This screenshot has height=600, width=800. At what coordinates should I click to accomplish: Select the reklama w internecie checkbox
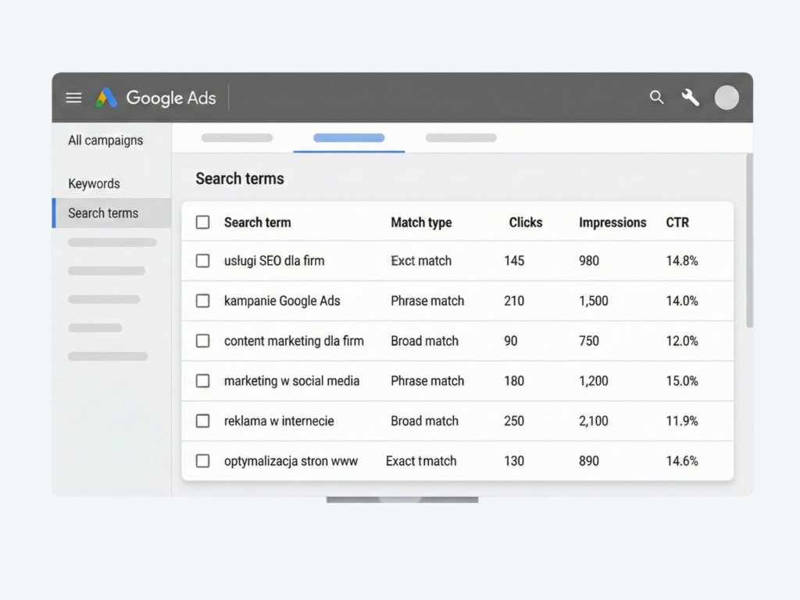coord(202,420)
